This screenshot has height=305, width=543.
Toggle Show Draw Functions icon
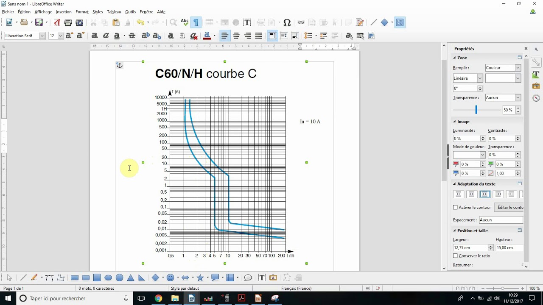pos(400,22)
